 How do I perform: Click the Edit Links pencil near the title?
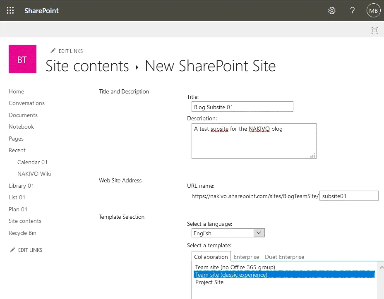point(53,50)
